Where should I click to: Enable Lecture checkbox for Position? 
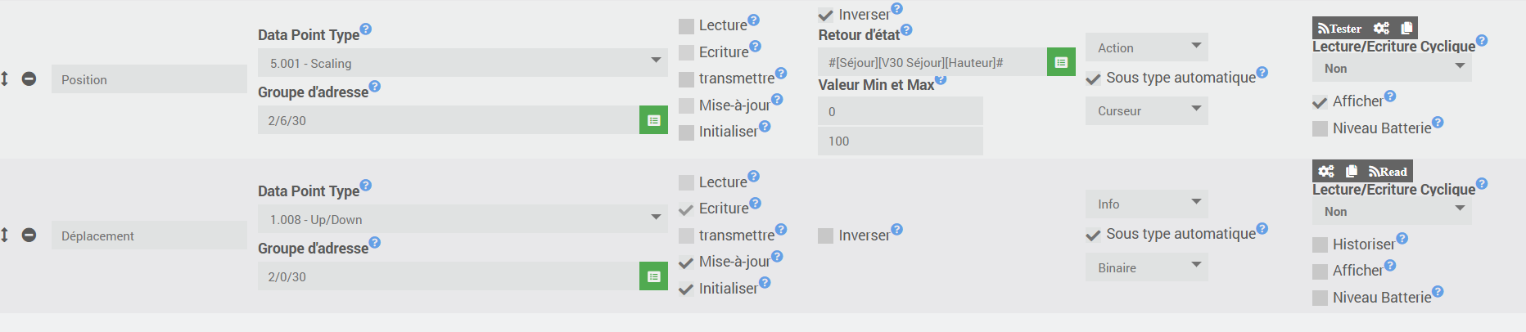pyautogui.click(x=686, y=26)
